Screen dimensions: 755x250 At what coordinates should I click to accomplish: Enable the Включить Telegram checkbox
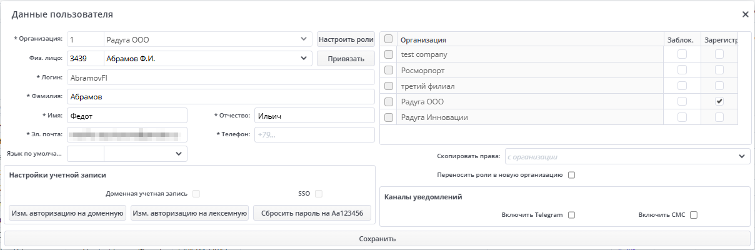coord(571,215)
